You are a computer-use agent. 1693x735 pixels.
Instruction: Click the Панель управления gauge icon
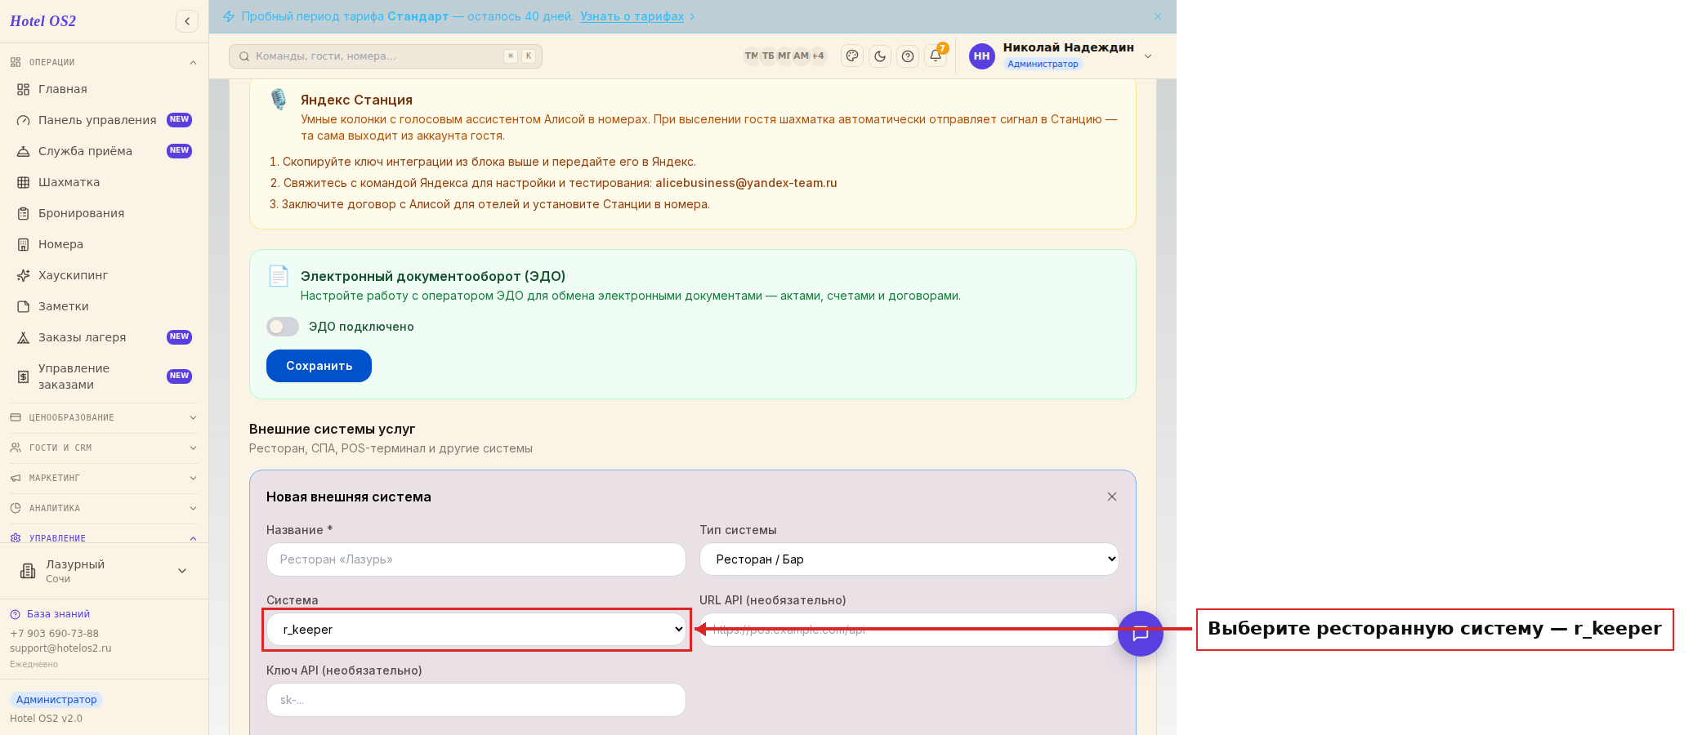(x=24, y=120)
